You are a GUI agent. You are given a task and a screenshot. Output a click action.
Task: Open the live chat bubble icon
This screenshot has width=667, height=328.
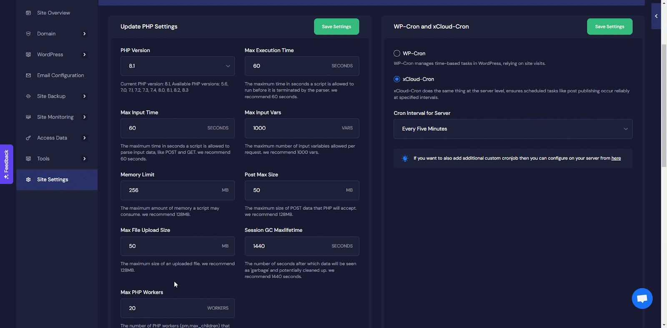pyautogui.click(x=642, y=298)
